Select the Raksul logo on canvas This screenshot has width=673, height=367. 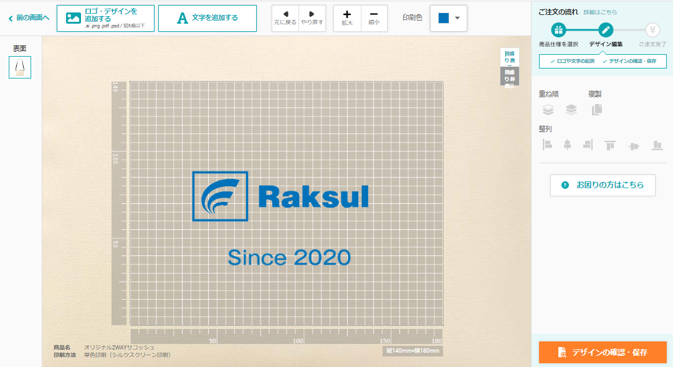pyautogui.click(x=280, y=196)
